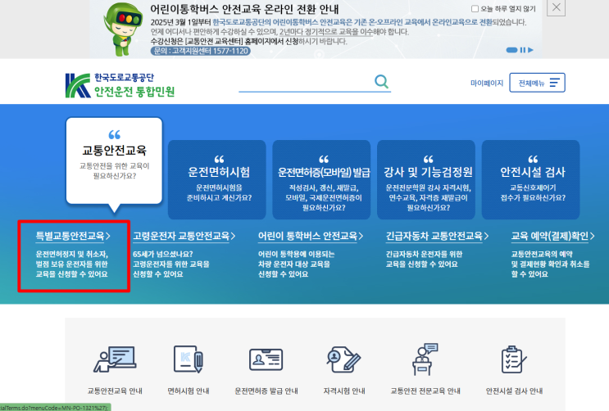The width and height of the screenshot is (609, 411).
Task: Click the search input field
Action: click(306, 82)
